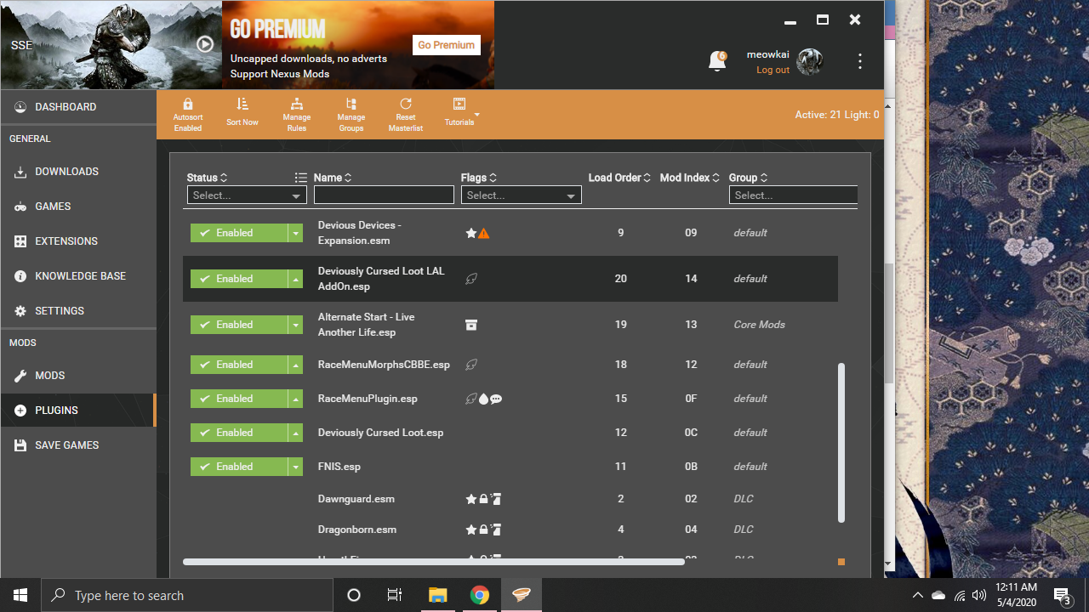1089x612 pixels.
Task: Sort the table by Mod Index
Action: click(x=690, y=178)
